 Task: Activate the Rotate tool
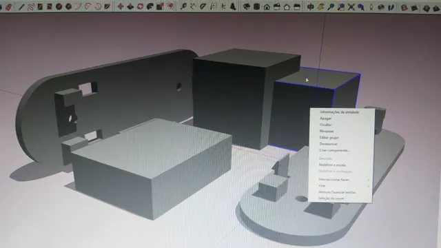[140, 6]
